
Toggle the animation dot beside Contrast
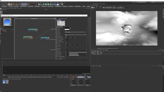57,55
